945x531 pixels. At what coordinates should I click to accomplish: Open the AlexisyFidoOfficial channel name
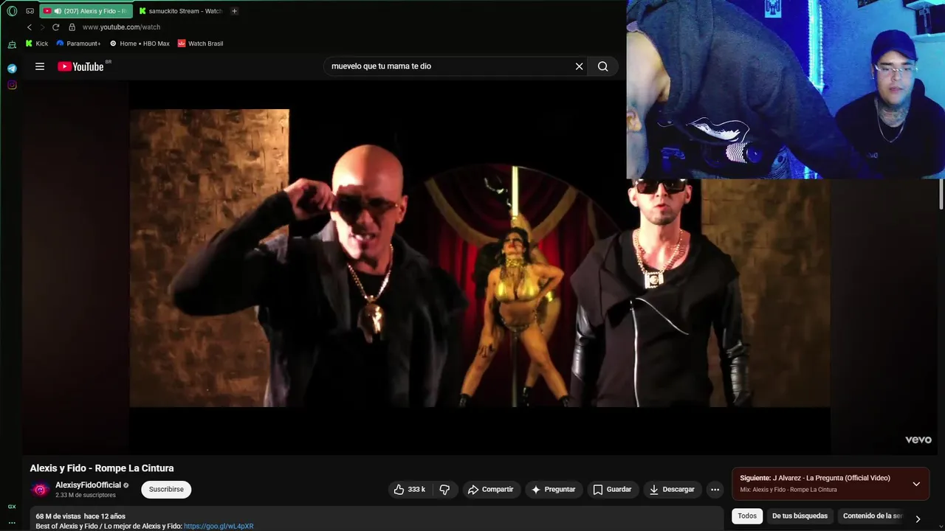point(88,485)
